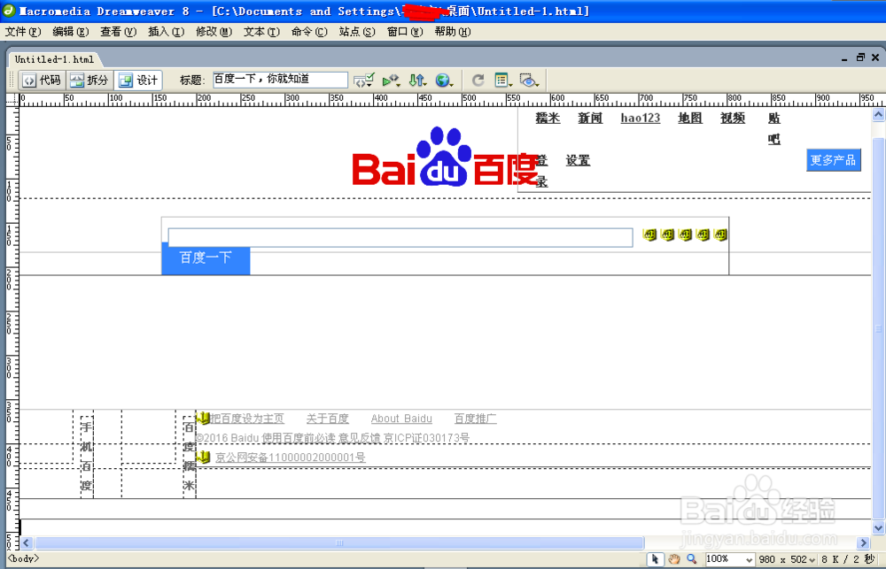886x569 pixels.
Task: Click the 百度一下 search button
Action: click(206, 258)
